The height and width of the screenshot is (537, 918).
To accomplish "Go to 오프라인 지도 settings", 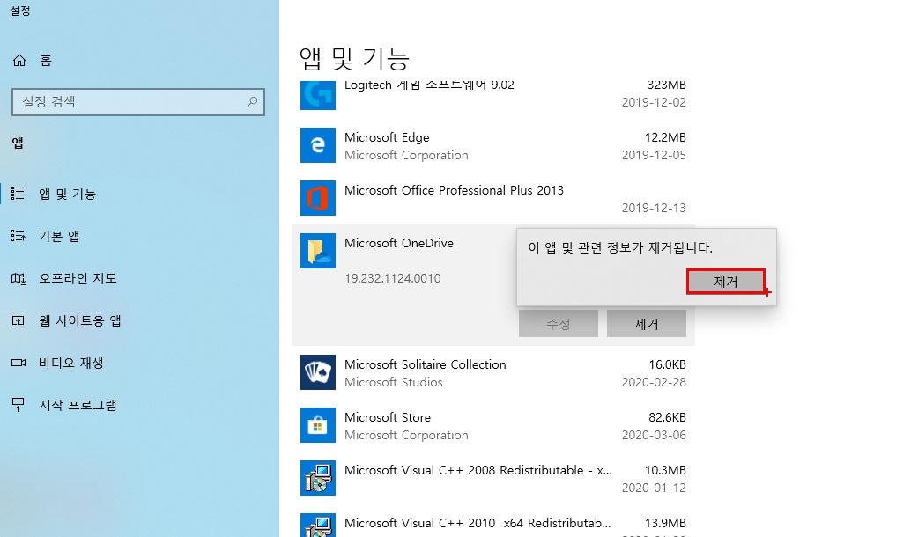I will [x=78, y=278].
